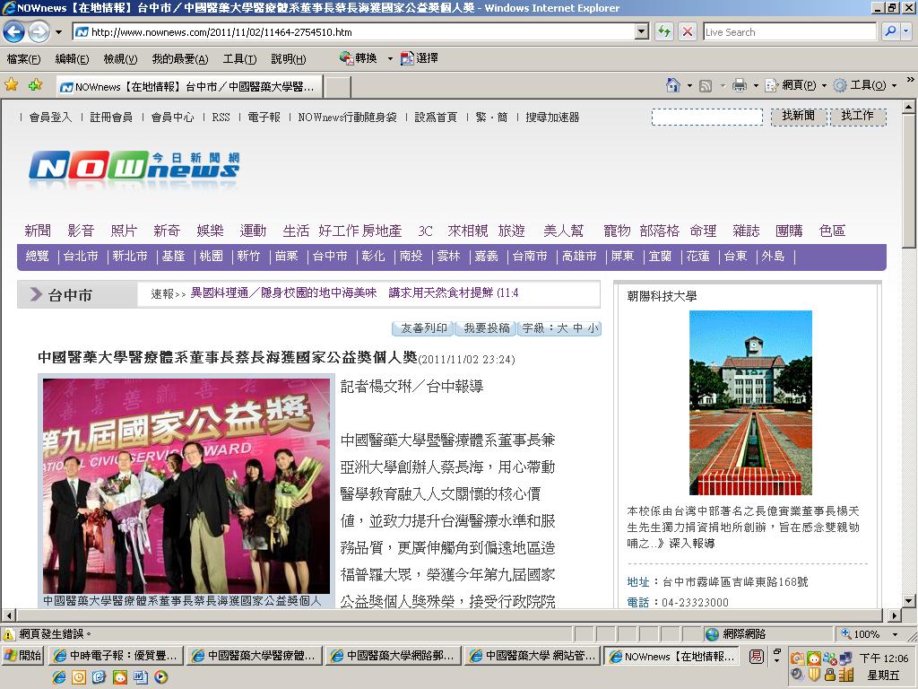Click in the Live Search input box
The image size is (918, 689).
pyautogui.click(x=790, y=31)
